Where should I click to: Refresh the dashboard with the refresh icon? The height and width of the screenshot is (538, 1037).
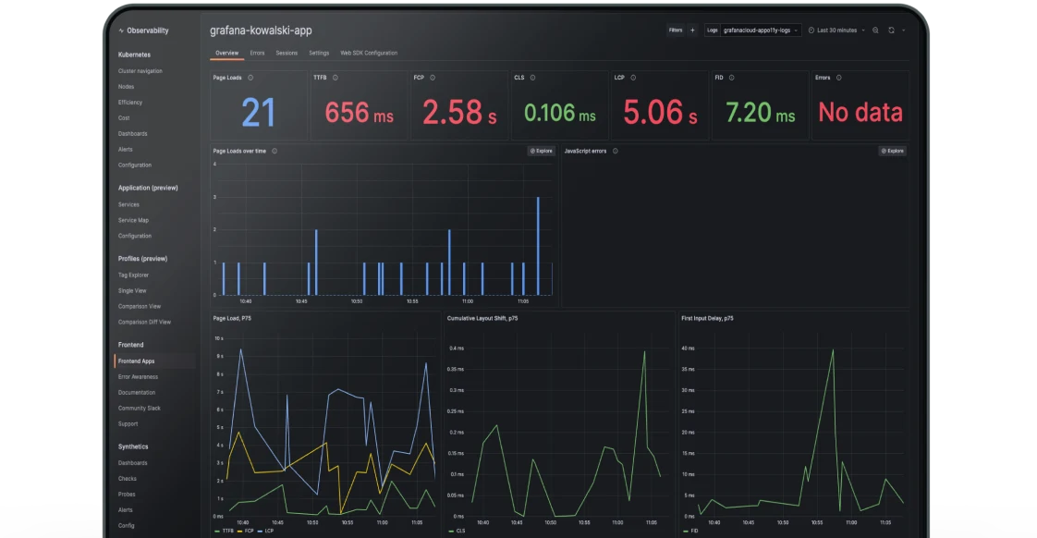click(892, 31)
